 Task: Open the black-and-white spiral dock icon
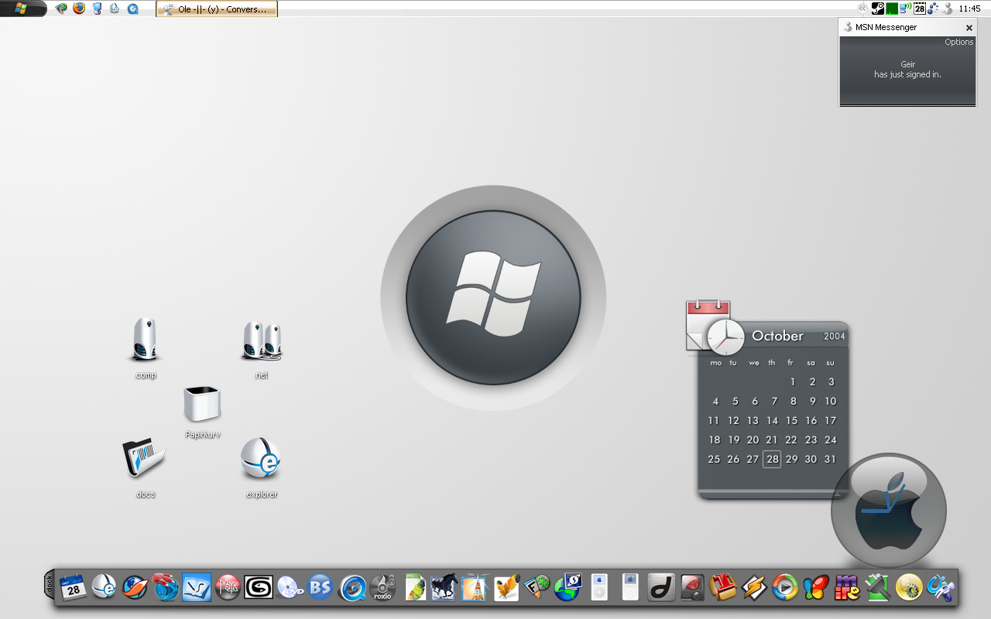[259, 588]
